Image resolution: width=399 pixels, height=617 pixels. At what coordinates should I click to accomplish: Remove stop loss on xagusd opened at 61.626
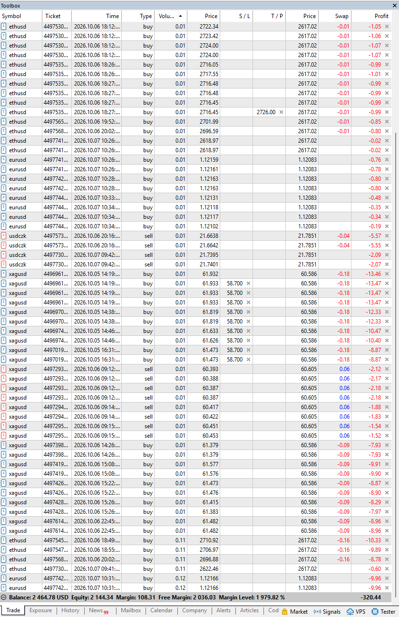point(248,341)
